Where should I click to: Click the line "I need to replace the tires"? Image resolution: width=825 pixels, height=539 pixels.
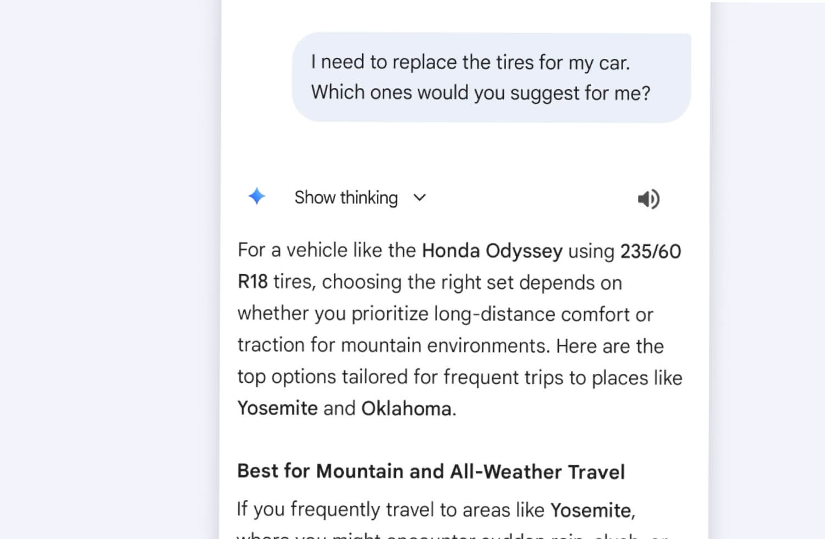[x=470, y=62]
